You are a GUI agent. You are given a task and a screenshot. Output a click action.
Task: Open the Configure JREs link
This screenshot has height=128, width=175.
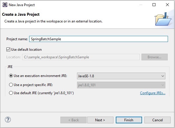click(153, 93)
